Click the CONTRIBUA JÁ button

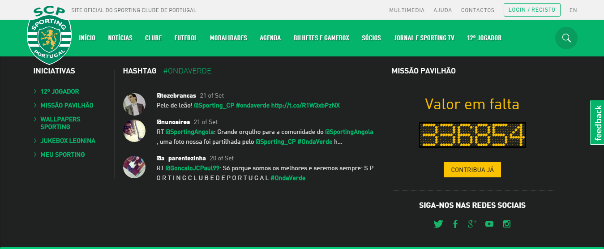tap(472, 170)
